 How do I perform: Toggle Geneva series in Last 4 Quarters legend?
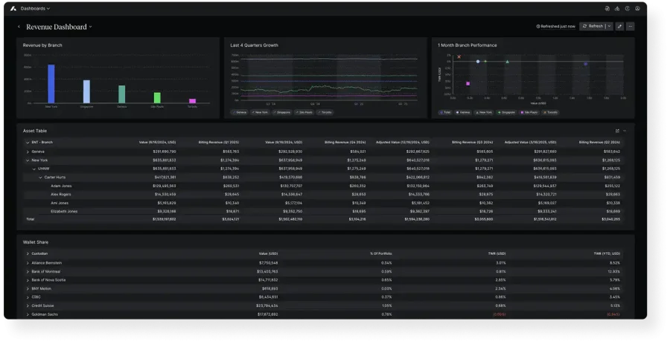[x=240, y=112]
